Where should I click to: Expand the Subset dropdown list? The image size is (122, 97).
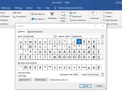[x=102, y=36]
